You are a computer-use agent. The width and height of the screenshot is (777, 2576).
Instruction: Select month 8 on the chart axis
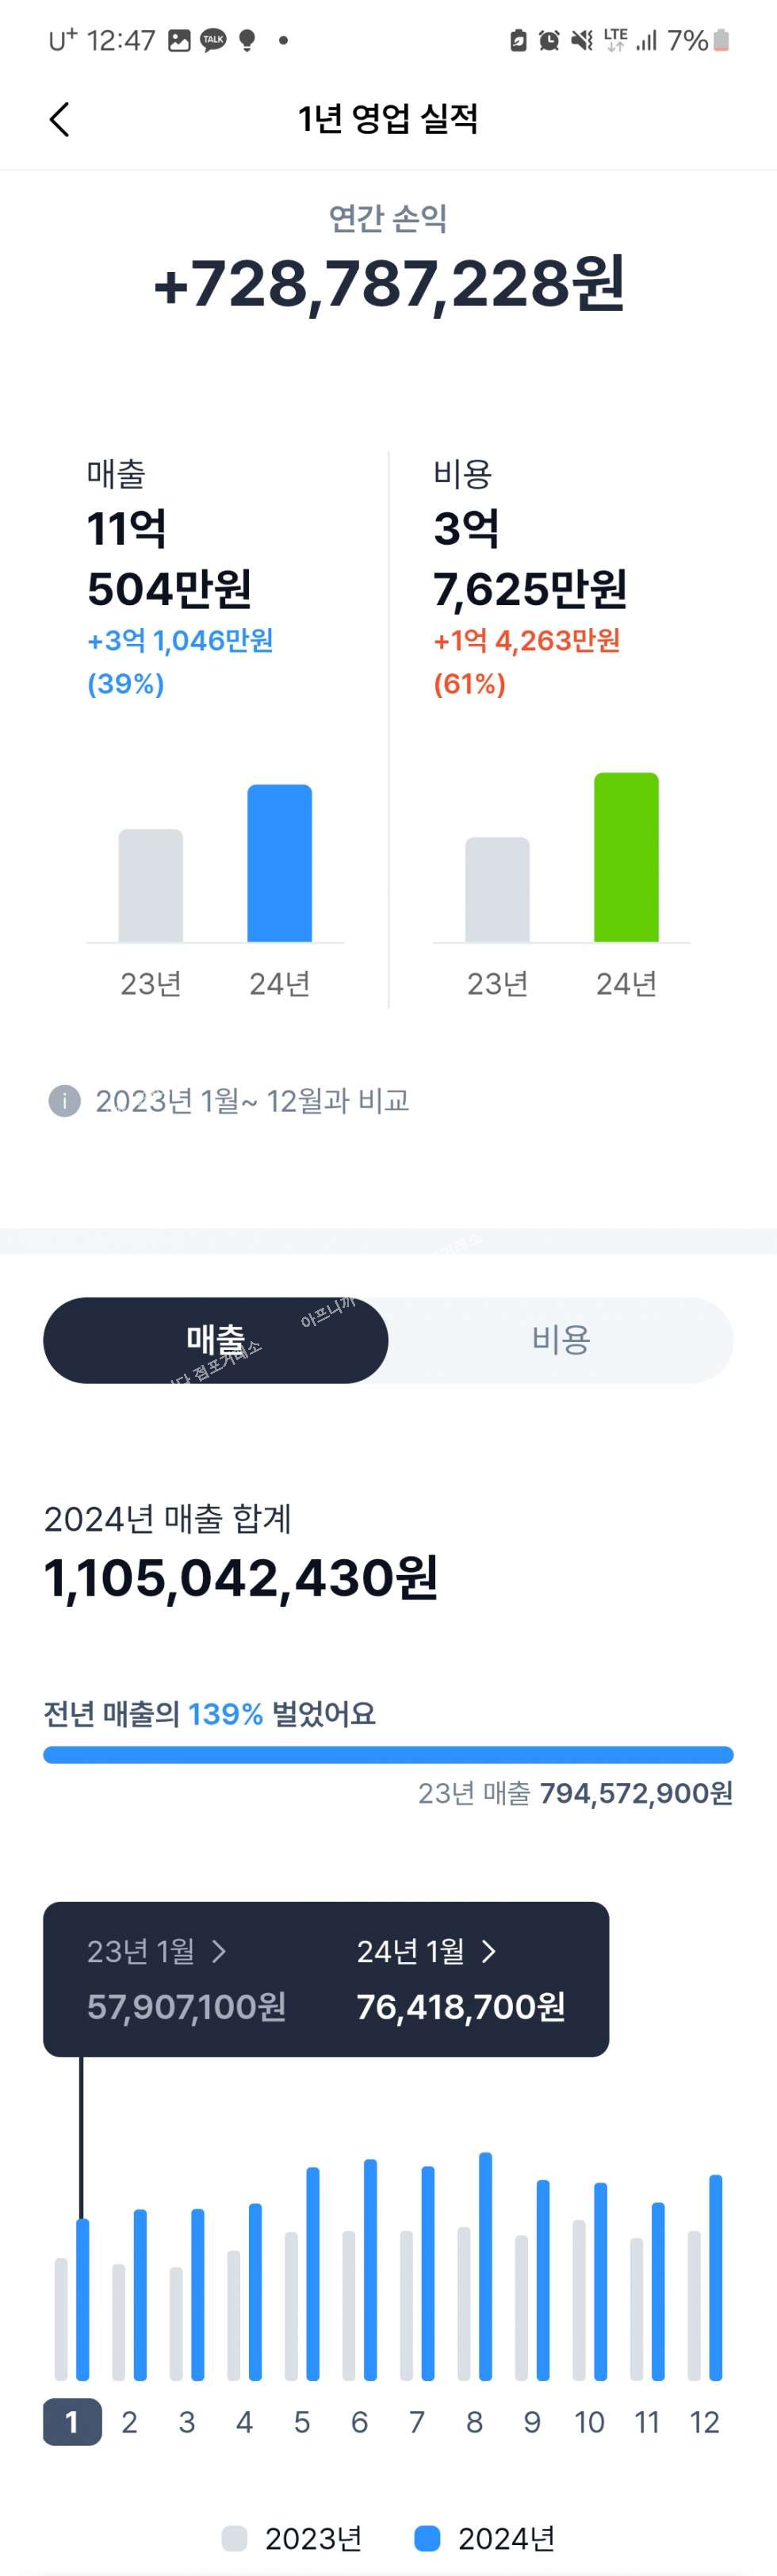pos(474,2422)
